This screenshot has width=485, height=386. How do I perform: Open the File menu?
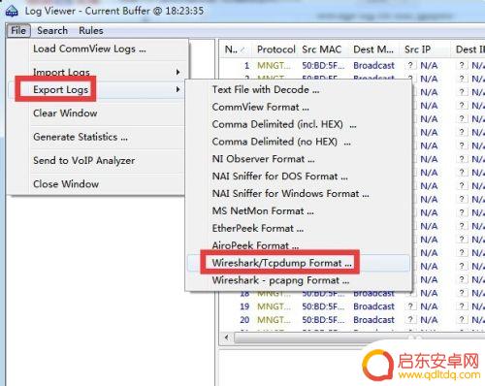[x=18, y=31]
